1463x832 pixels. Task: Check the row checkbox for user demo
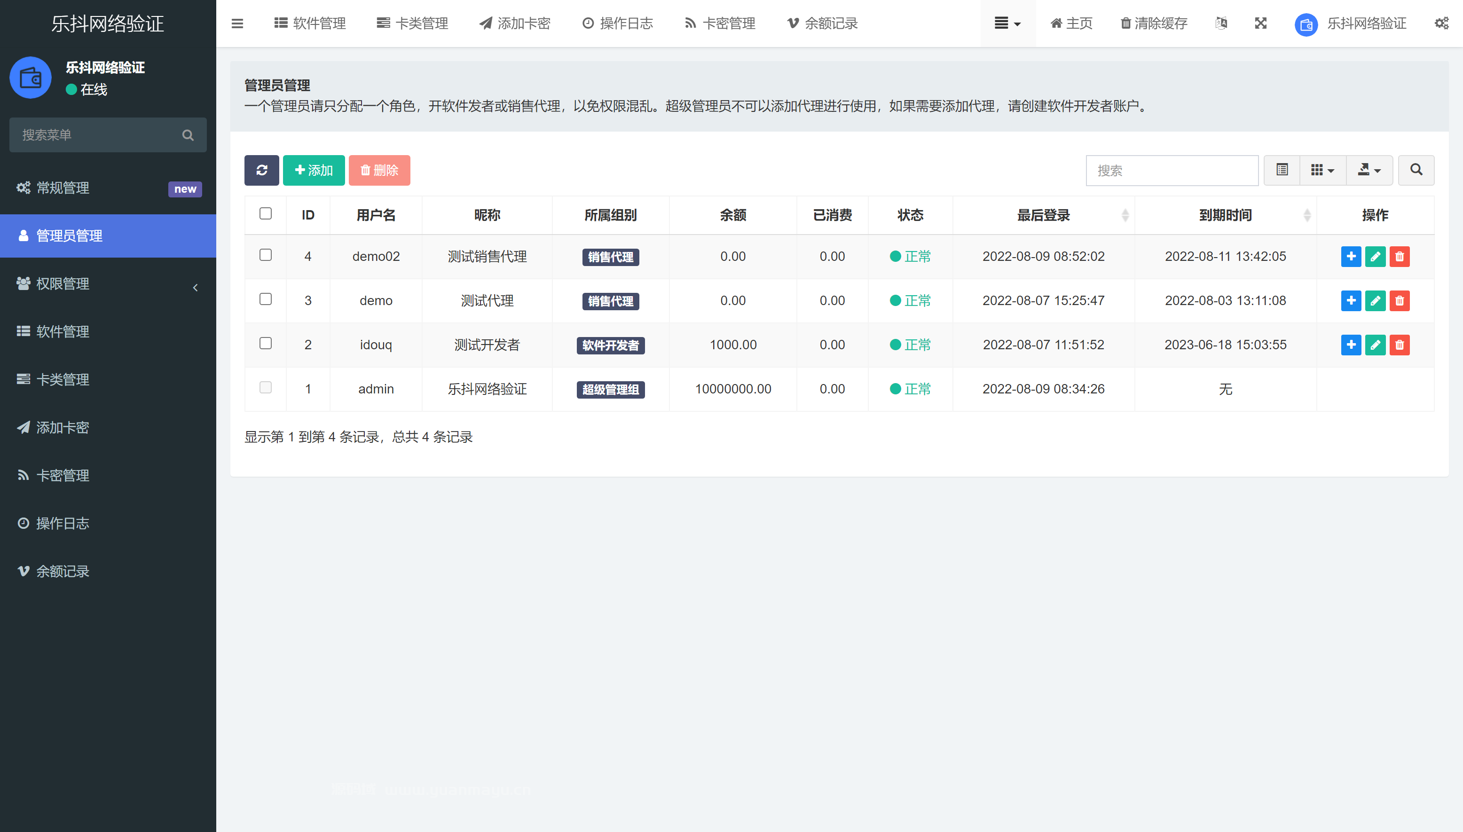pos(265,299)
